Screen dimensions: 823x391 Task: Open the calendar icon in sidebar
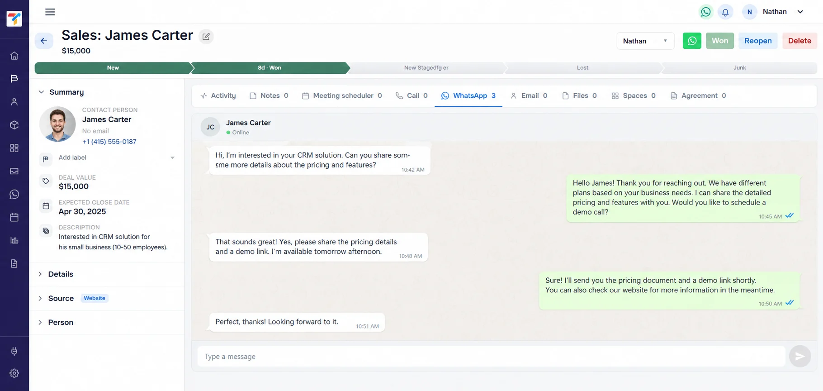coord(14,217)
